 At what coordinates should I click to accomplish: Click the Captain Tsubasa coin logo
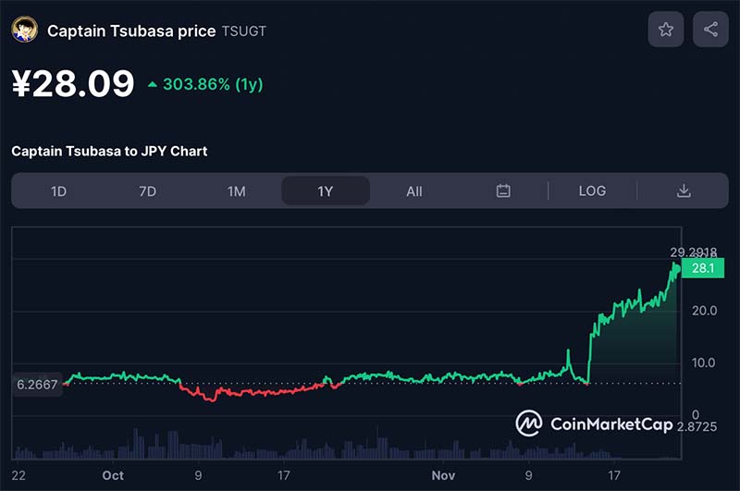[x=25, y=30]
